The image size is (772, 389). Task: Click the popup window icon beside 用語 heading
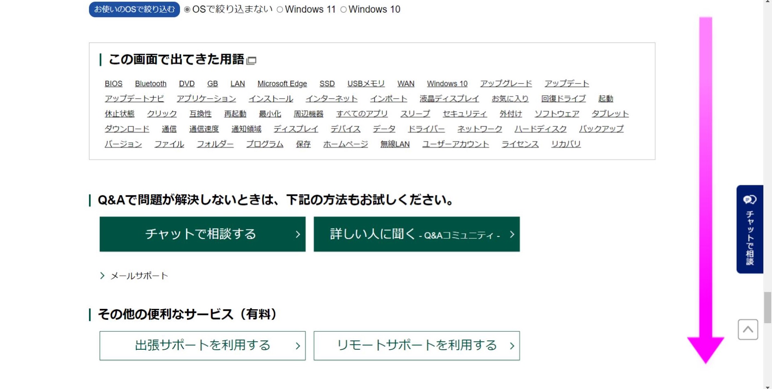tap(251, 61)
